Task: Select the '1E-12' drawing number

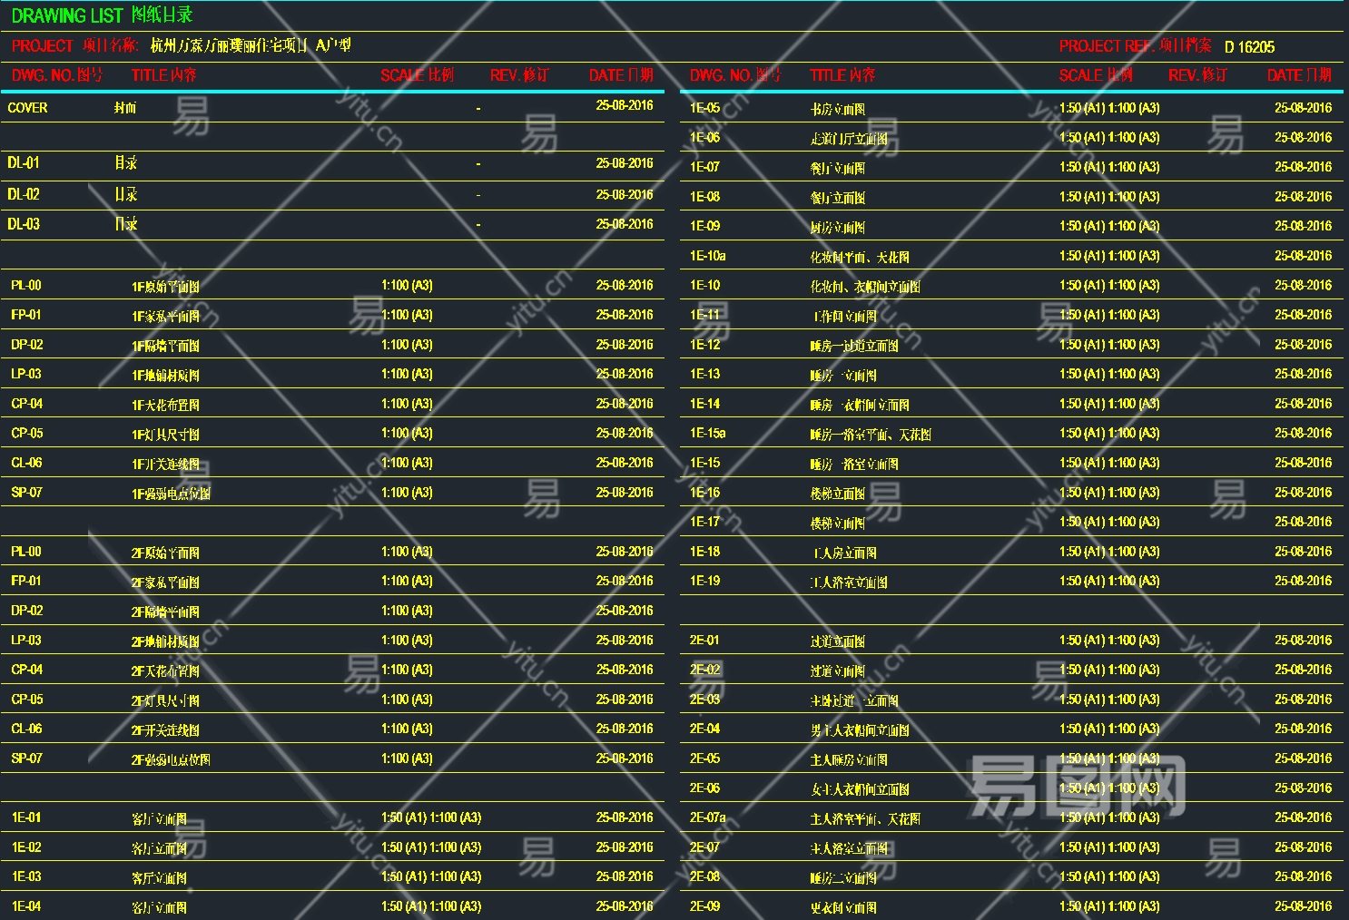Action: coord(704,345)
